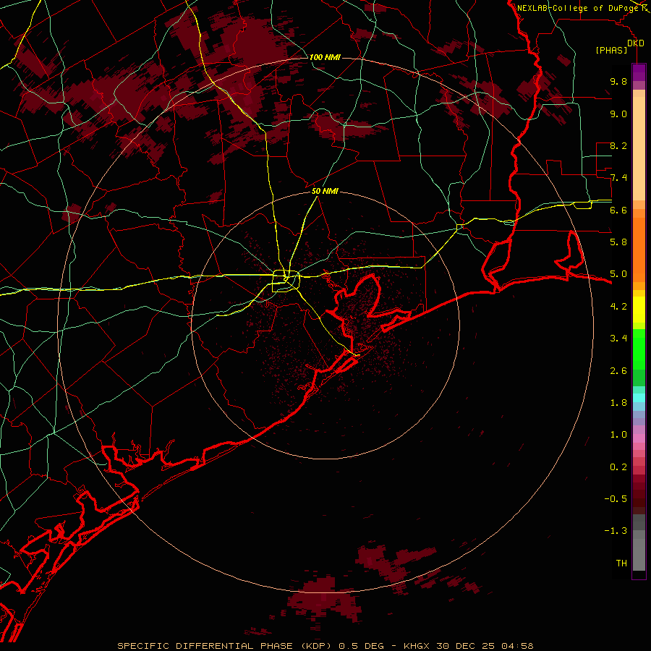Click the 9.8 value on color scale
Screen dimensions: 651x651
[x=618, y=81]
